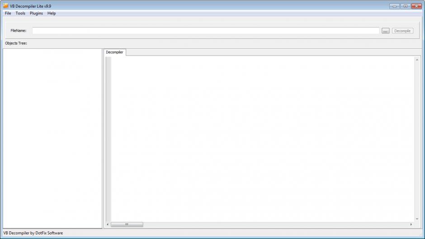This screenshot has height=239, width=425.
Task: Click the "Objects Tree:" label
Action: 16,43
